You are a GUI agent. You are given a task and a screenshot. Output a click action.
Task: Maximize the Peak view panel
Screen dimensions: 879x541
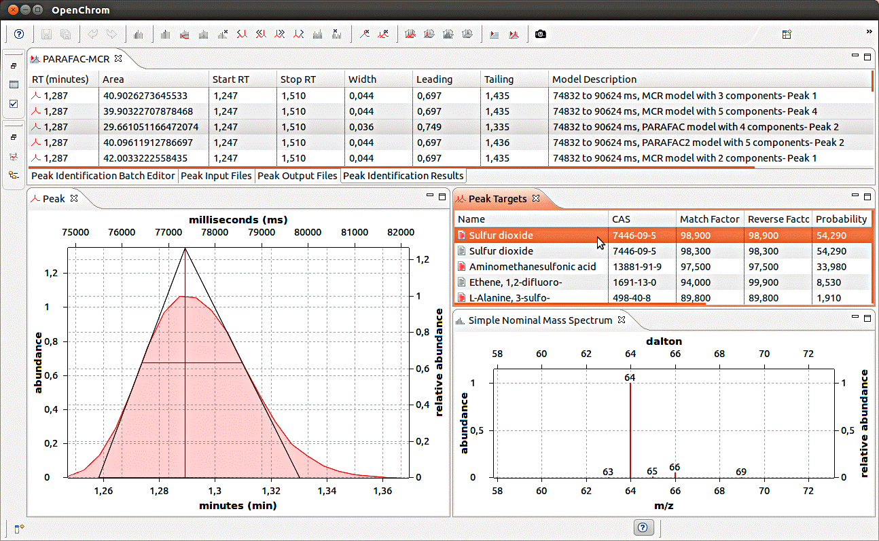pyautogui.click(x=442, y=196)
